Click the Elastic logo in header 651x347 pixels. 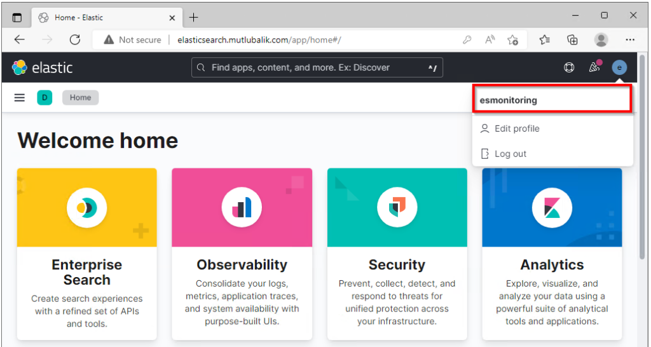(43, 67)
